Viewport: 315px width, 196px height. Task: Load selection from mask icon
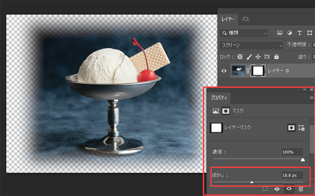pyautogui.click(x=265, y=189)
